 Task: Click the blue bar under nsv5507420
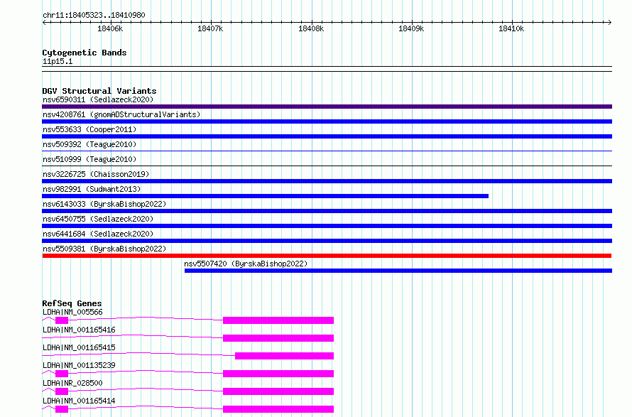click(x=398, y=271)
